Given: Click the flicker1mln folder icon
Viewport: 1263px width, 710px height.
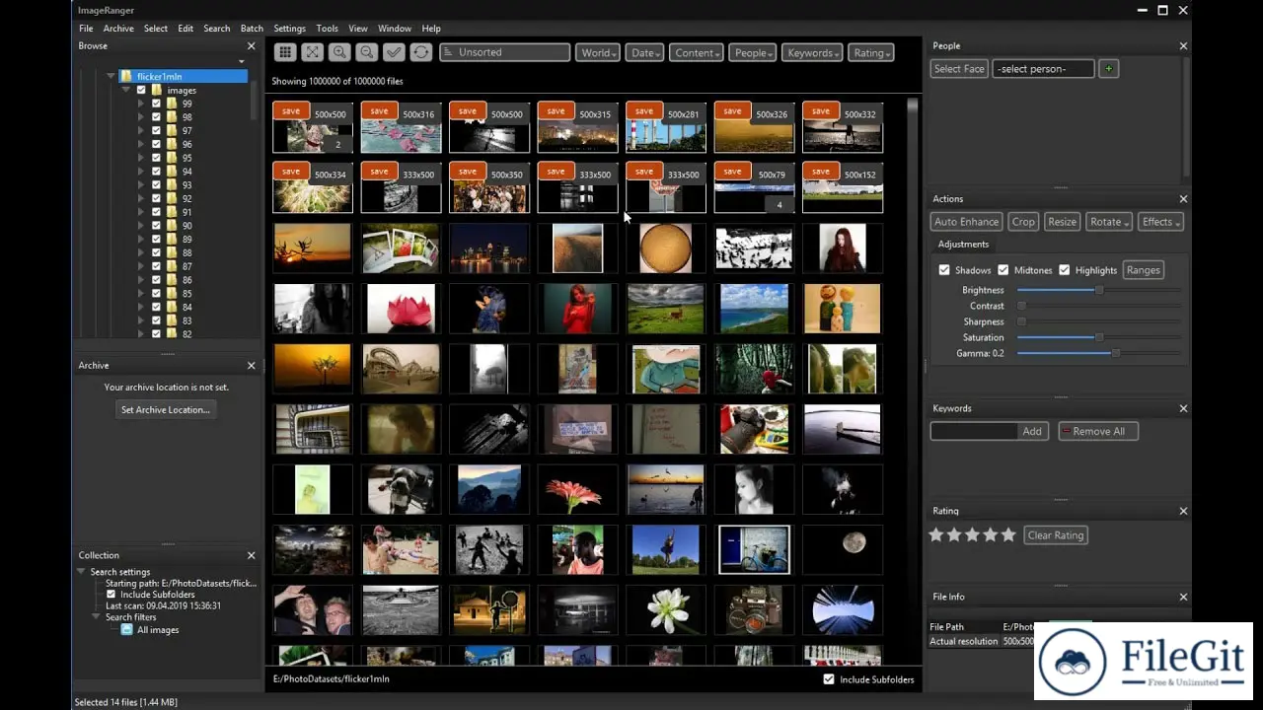Looking at the screenshot, I should 126,76.
